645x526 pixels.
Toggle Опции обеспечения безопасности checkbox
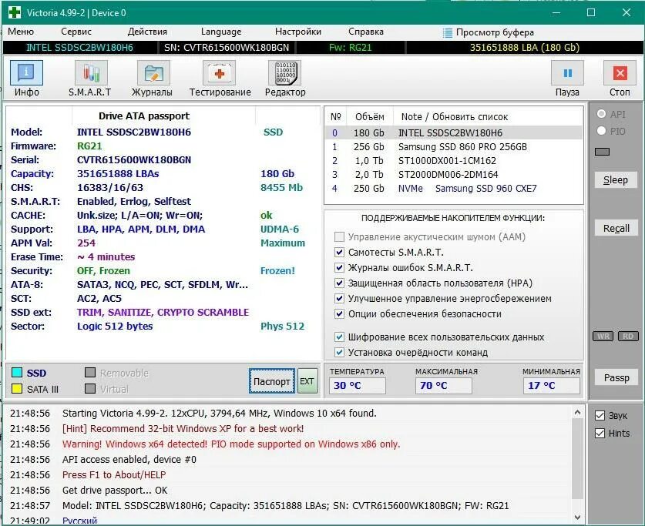click(339, 313)
